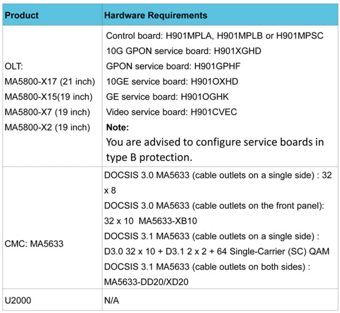Click the Control board H901MPLA line

pos(215,36)
